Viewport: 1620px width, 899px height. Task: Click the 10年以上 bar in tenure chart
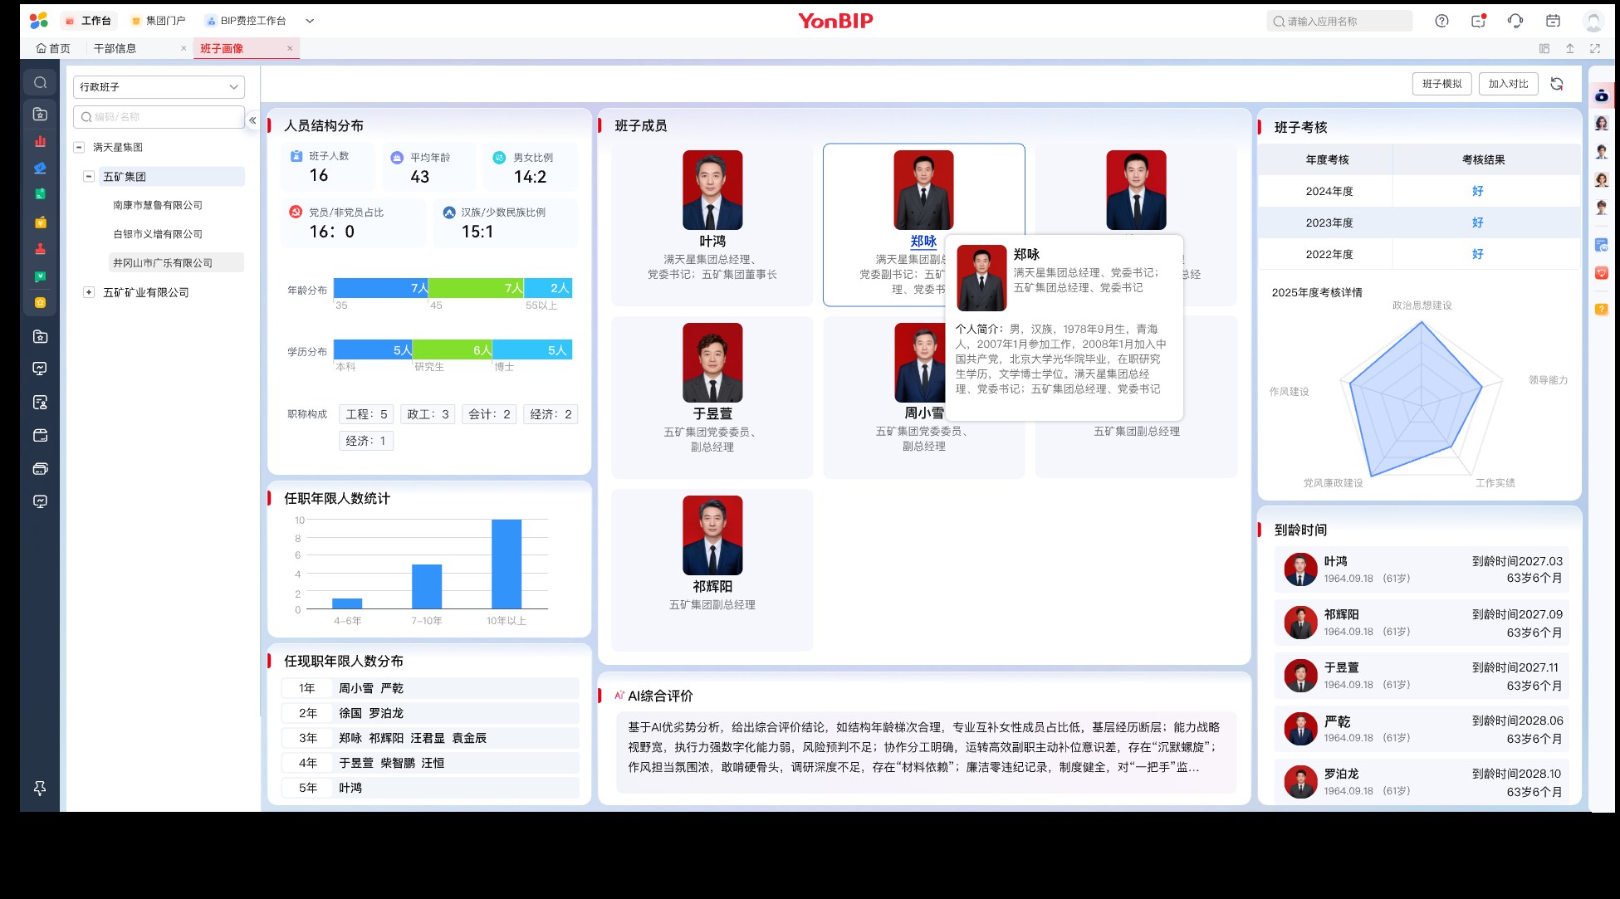click(507, 564)
